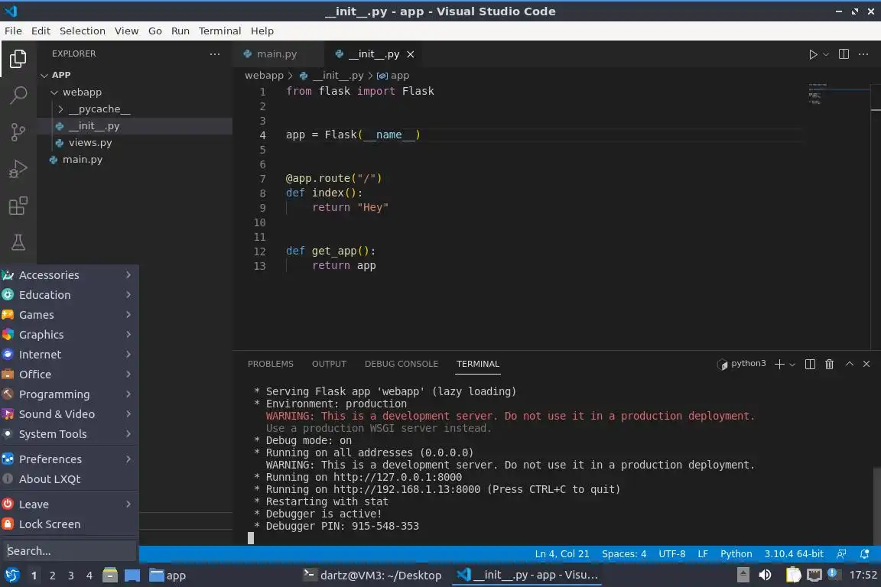This screenshot has width=881, height=587.
Task: Expand Preferences submenu in LXQt menu
Action: (69, 459)
